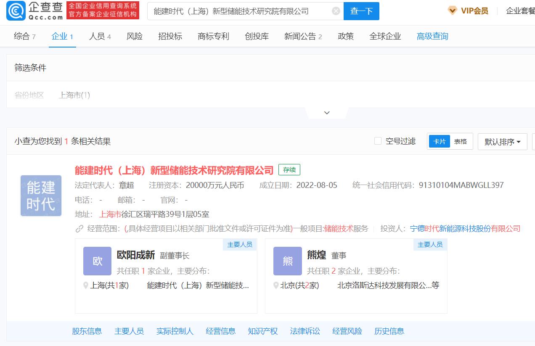Clear the search box with the × icon
Screen dimensions: 535x346
(x=336, y=11)
